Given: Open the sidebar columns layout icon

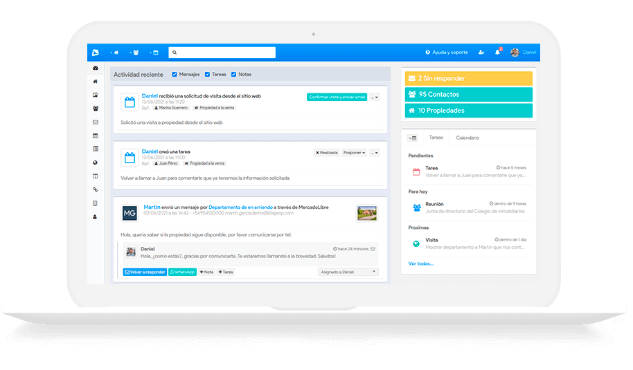Looking at the screenshot, I should point(96,176).
